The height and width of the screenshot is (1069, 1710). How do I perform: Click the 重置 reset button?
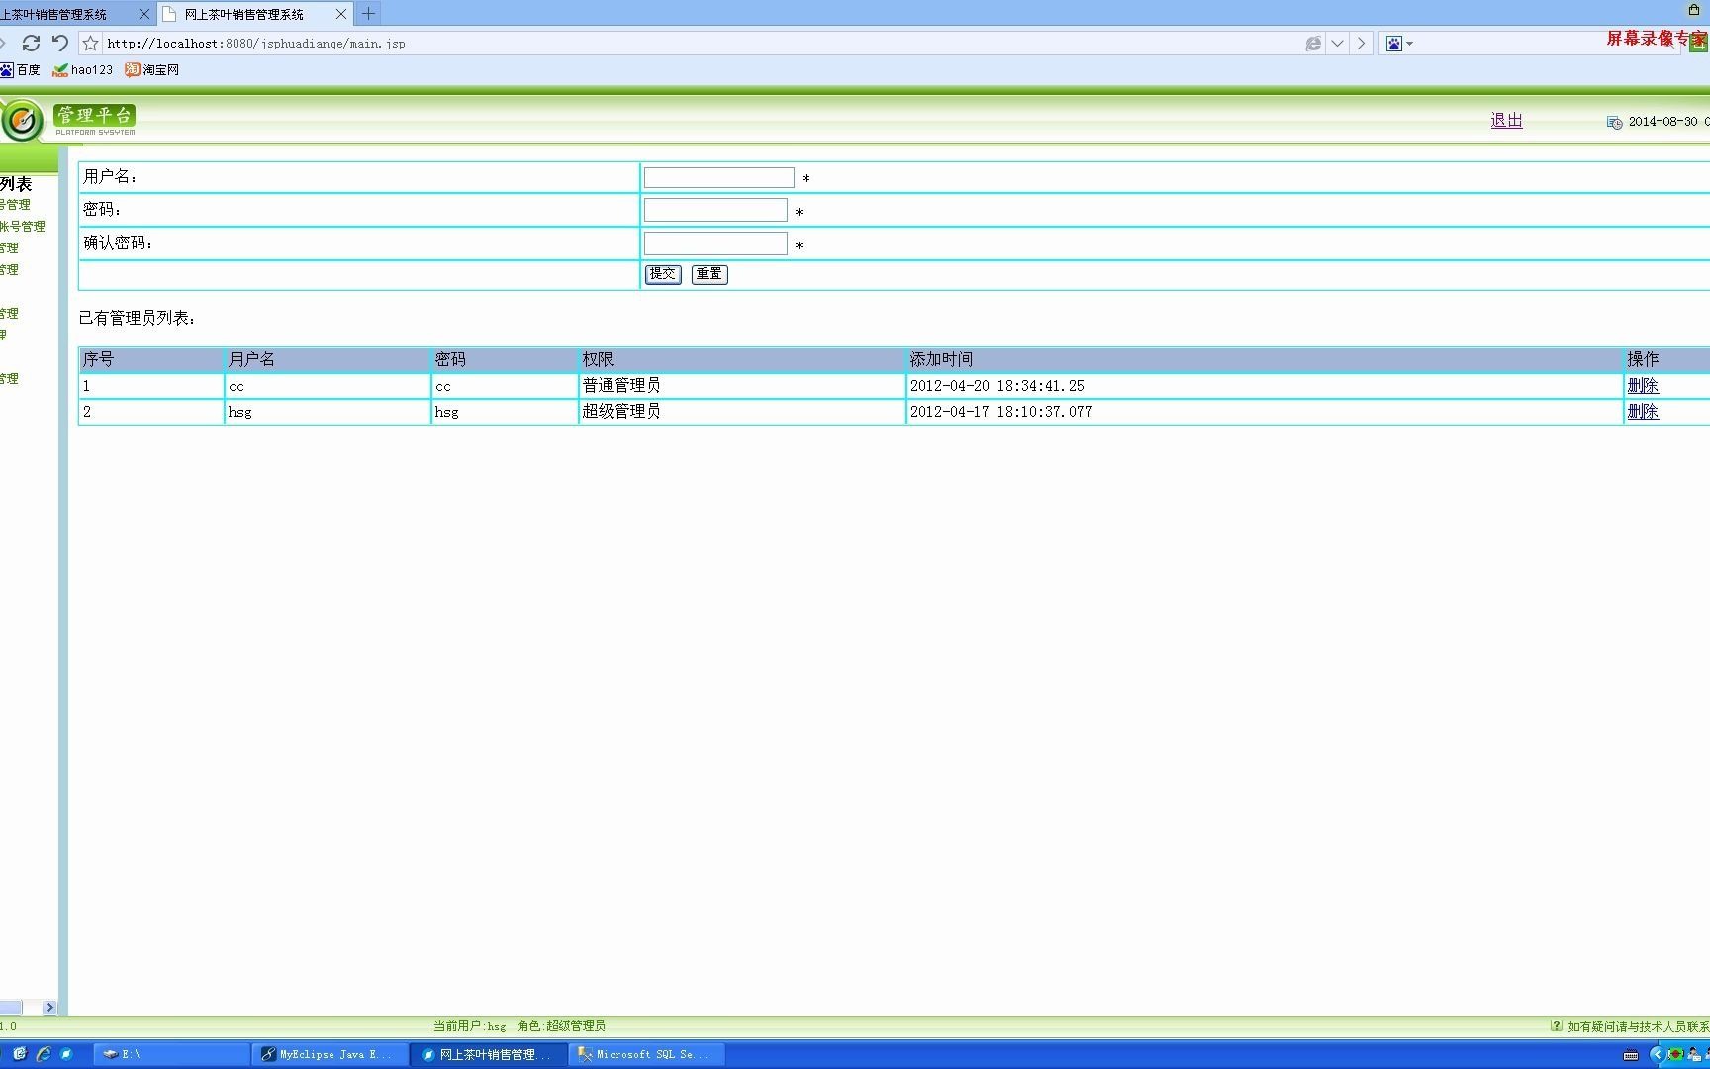click(709, 274)
